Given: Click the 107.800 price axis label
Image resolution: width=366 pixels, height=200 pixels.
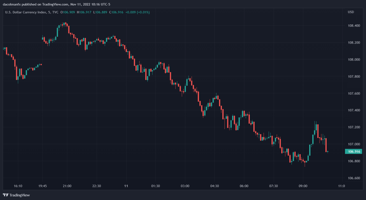Looking at the screenshot, I should pyautogui.click(x=354, y=76).
